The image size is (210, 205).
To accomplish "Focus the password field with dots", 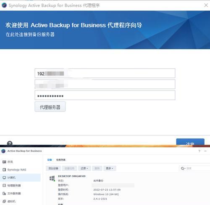I will 105,95.
